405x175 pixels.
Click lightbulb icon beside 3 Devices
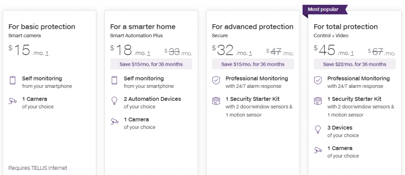pos(318,129)
